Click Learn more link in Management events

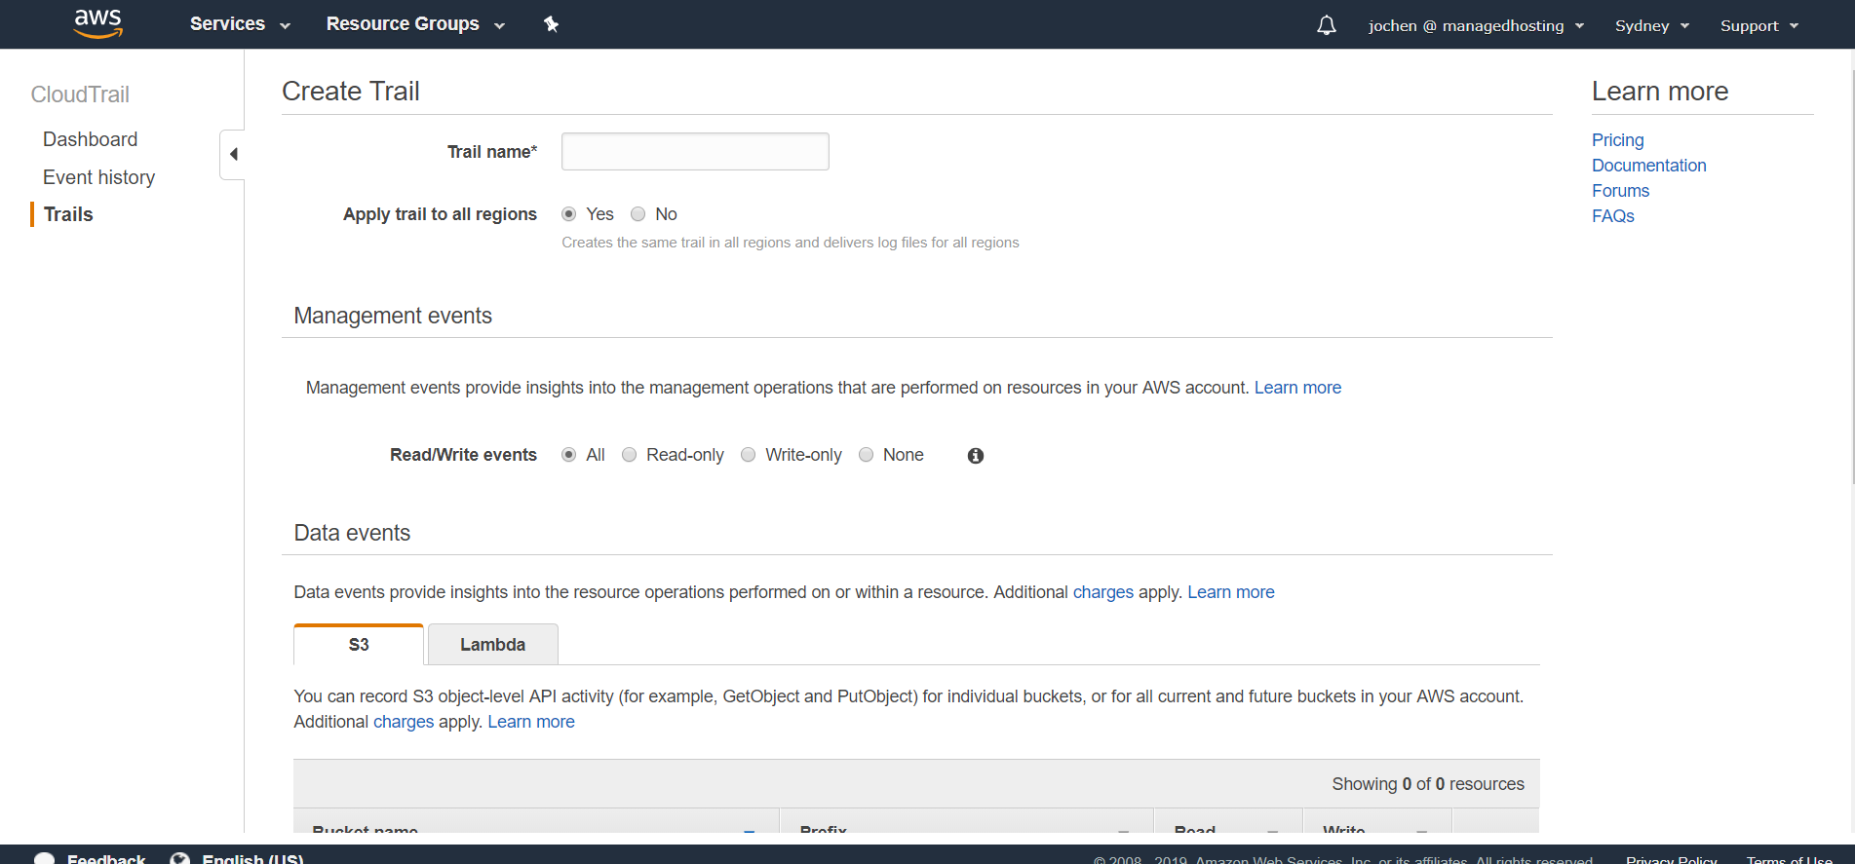[1297, 388]
